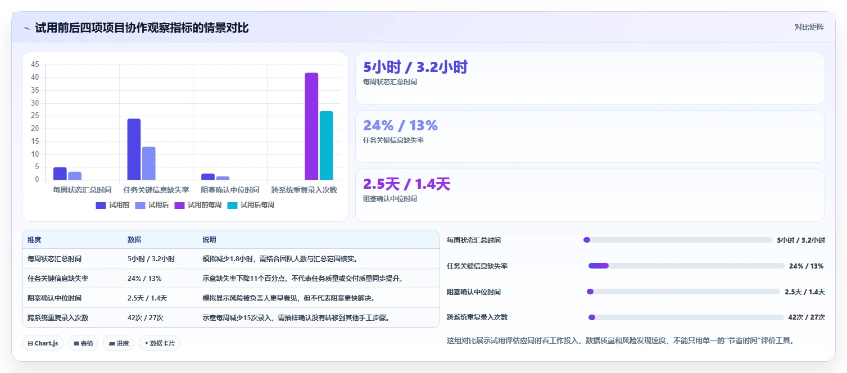Click the 5小时 / 3.2小时 data card value
The image size is (847, 373).
[x=415, y=67]
